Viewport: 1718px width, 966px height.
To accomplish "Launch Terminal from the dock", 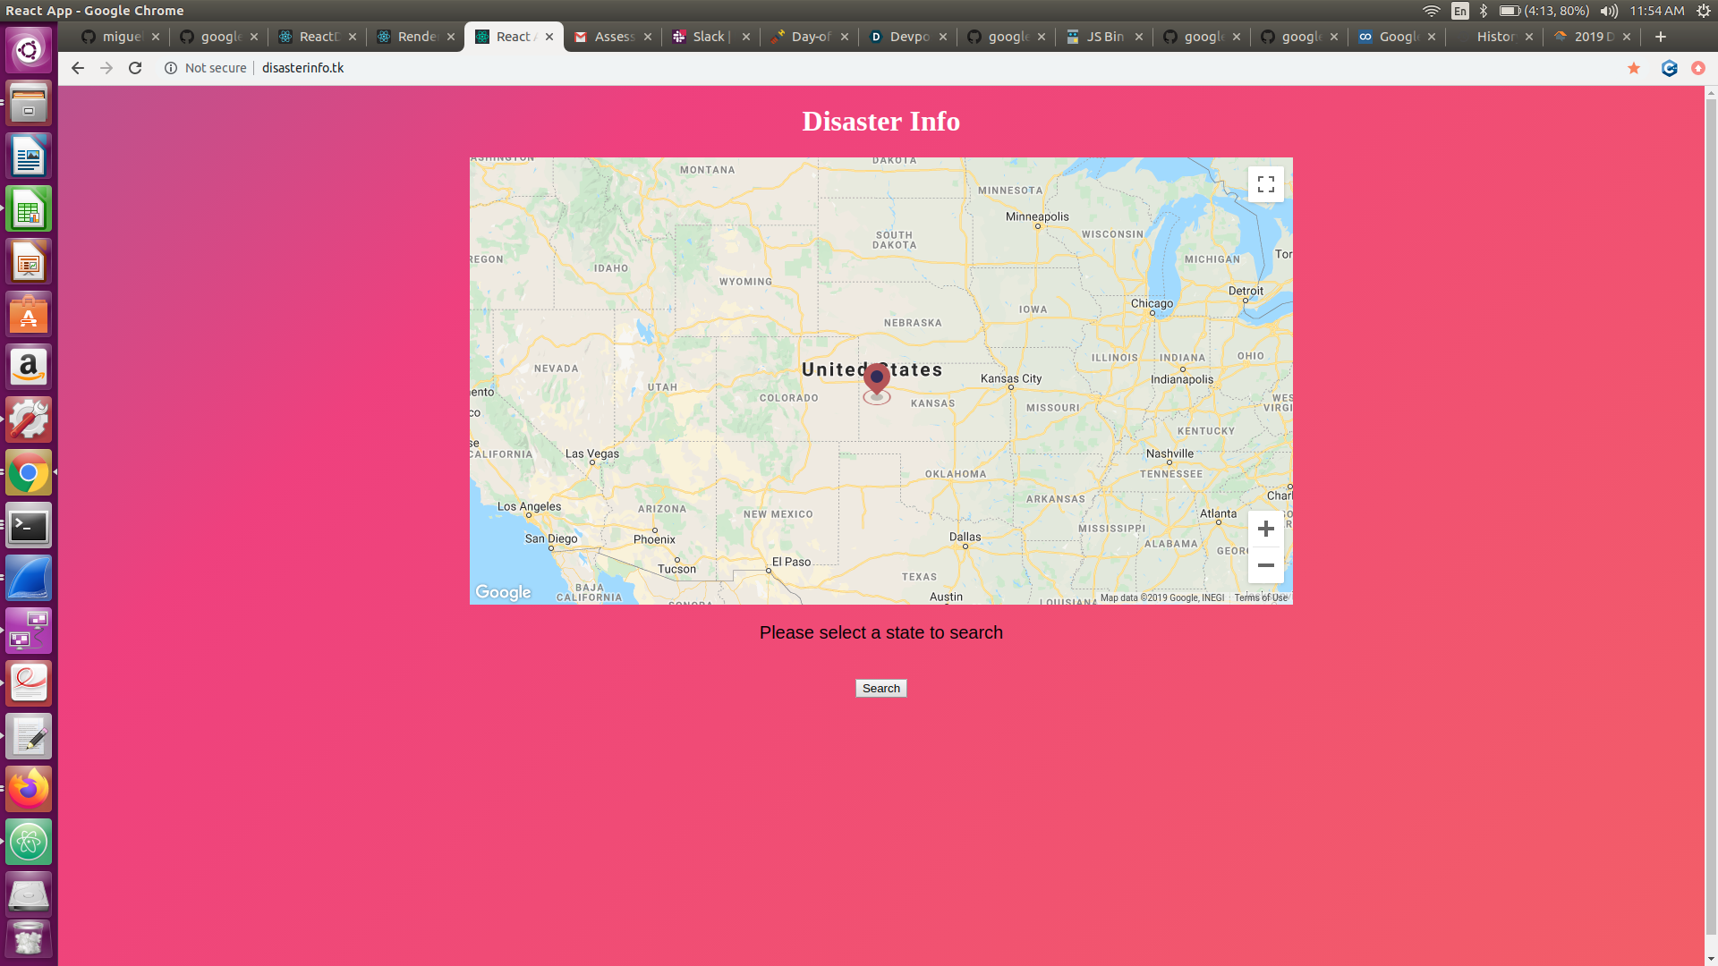I will [x=29, y=526].
